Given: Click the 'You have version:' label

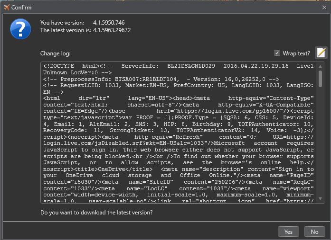Looking at the screenshot, I should point(62,23).
